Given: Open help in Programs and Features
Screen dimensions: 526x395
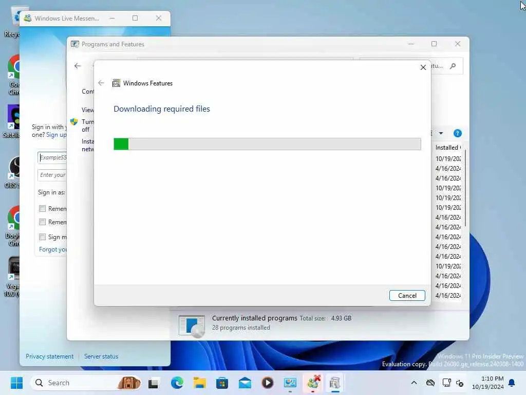Looking at the screenshot, I should pos(457,133).
